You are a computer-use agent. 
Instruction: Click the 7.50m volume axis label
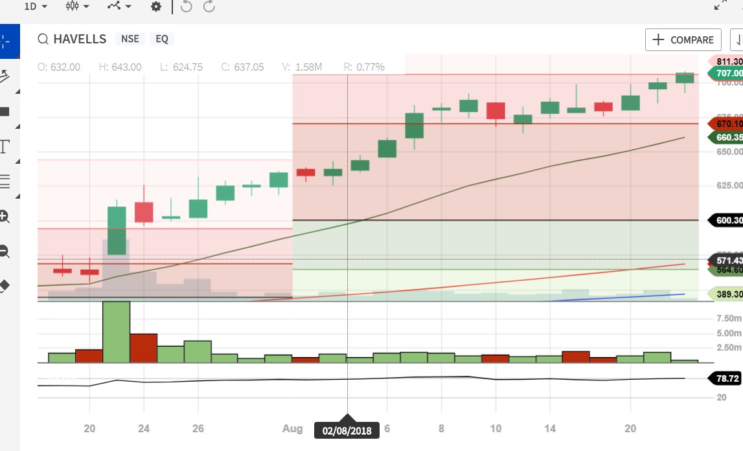click(x=729, y=318)
